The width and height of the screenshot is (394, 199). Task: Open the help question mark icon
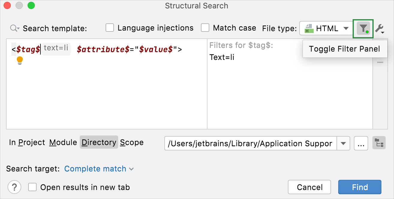coord(14,187)
